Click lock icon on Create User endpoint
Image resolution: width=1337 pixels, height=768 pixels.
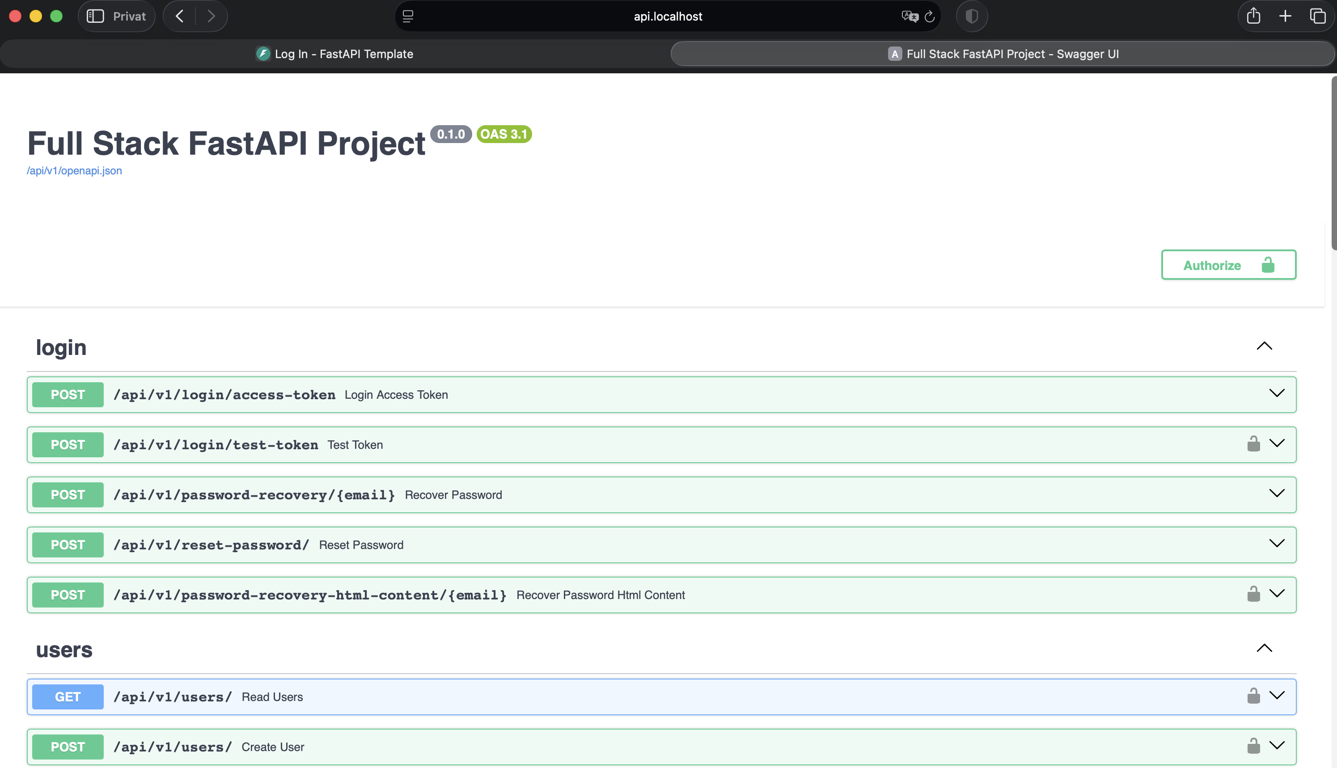[x=1253, y=746]
